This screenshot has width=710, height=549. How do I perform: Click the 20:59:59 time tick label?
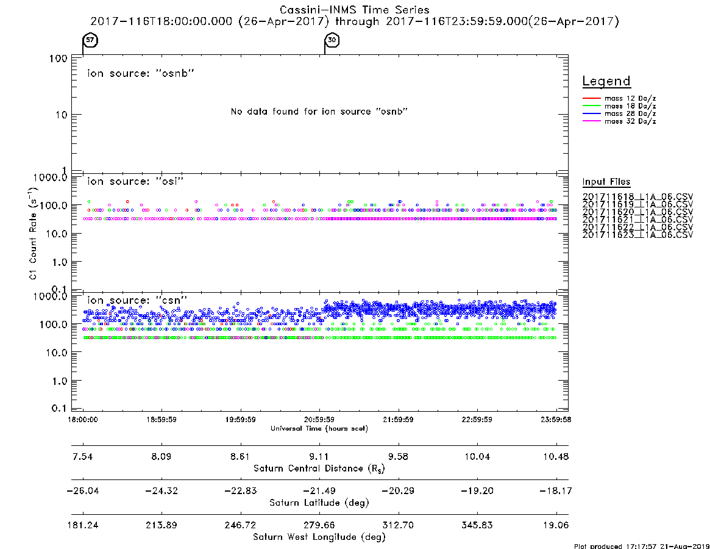[x=319, y=420]
